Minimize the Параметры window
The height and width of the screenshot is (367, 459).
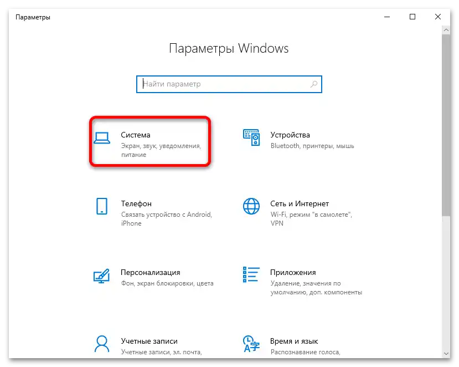point(387,17)
